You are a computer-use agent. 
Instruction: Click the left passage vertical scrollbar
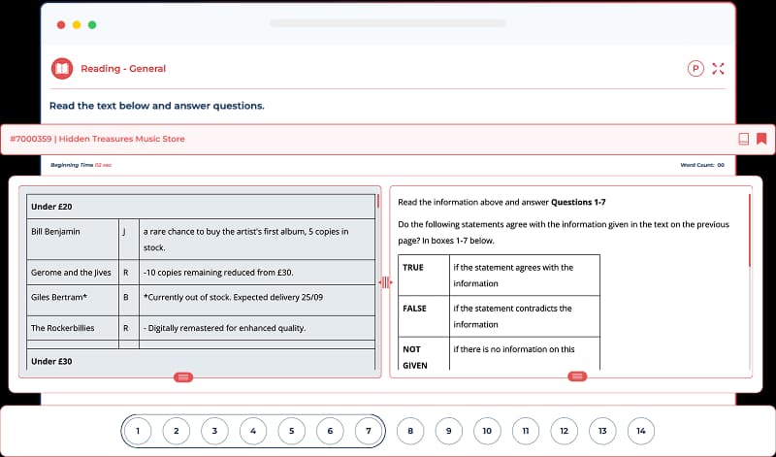(x=377, y=206)
